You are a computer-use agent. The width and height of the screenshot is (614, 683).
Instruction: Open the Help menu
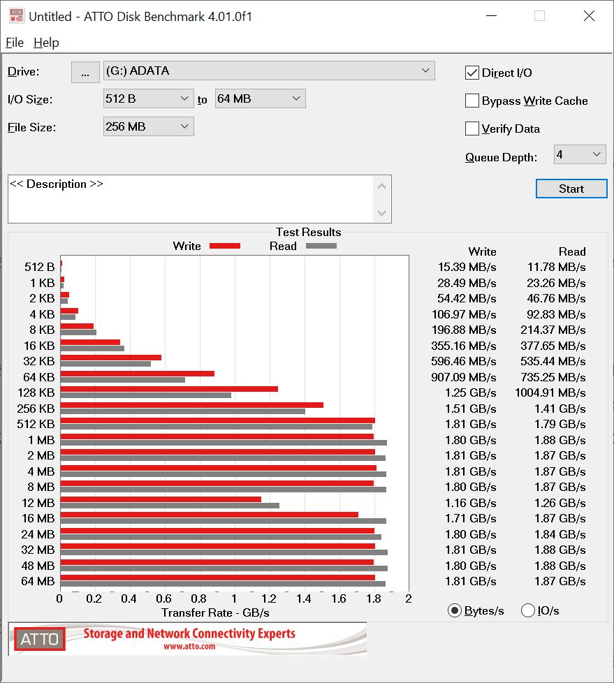coord(46,43)
